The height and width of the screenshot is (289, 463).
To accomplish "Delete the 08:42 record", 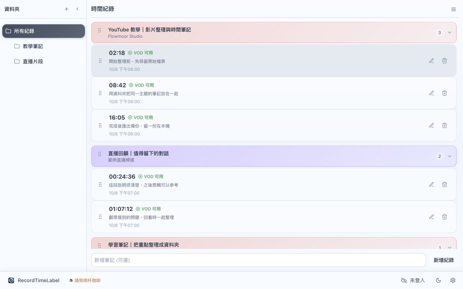I will [x=445, y=93].
